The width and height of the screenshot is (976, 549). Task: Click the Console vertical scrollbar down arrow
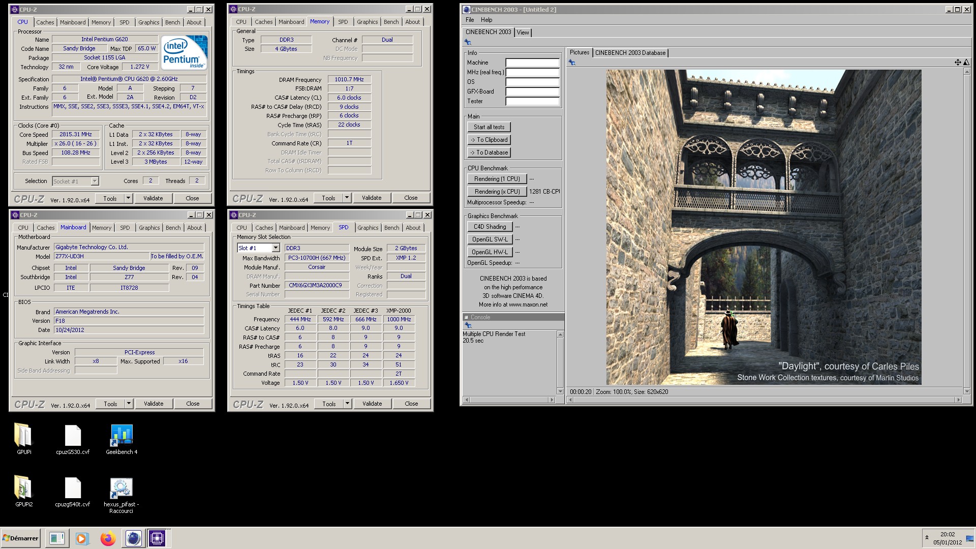pyautogui.click(x=560, y=391)
